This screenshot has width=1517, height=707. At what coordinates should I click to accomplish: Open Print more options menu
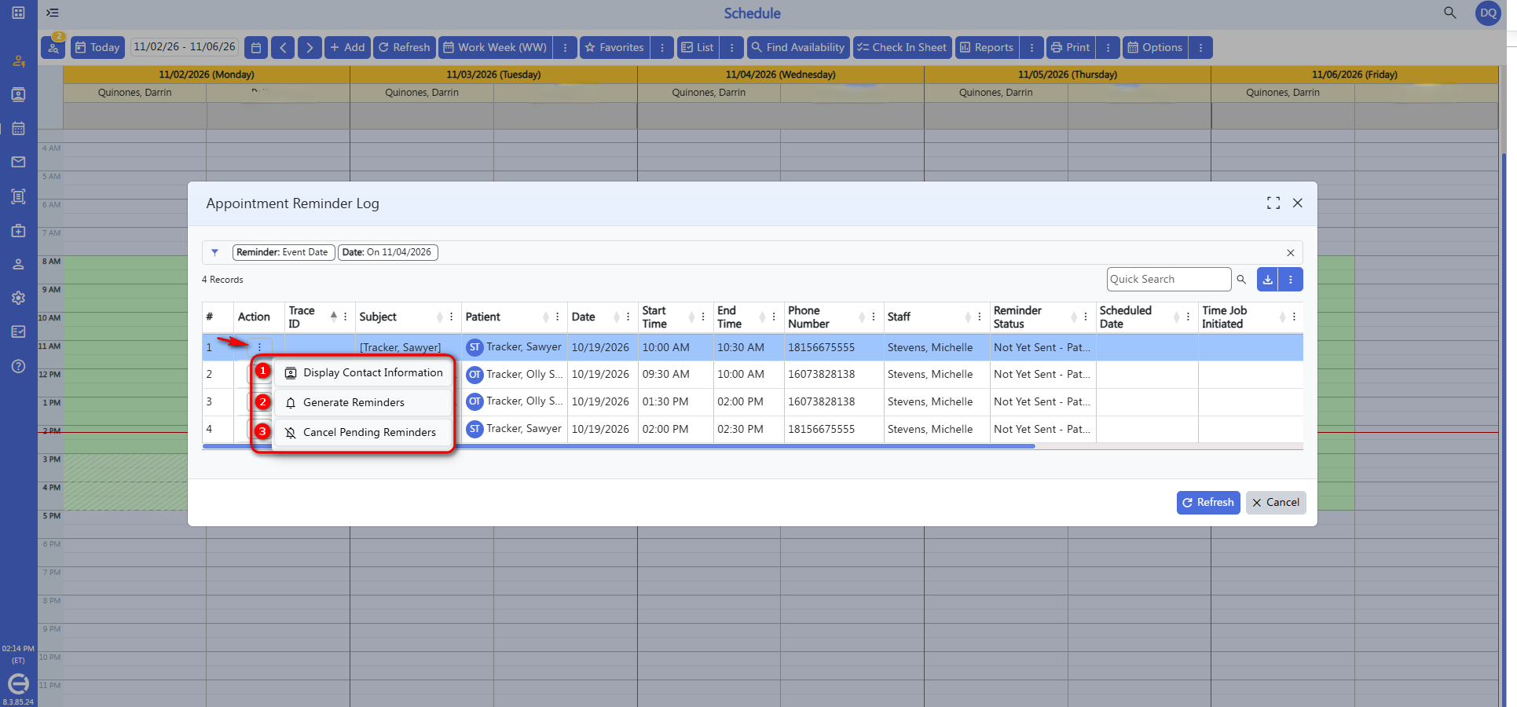1108,48
